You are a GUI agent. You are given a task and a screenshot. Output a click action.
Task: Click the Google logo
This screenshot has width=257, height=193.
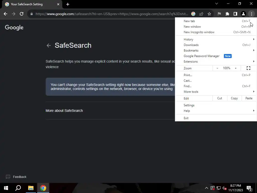[14, 27]
